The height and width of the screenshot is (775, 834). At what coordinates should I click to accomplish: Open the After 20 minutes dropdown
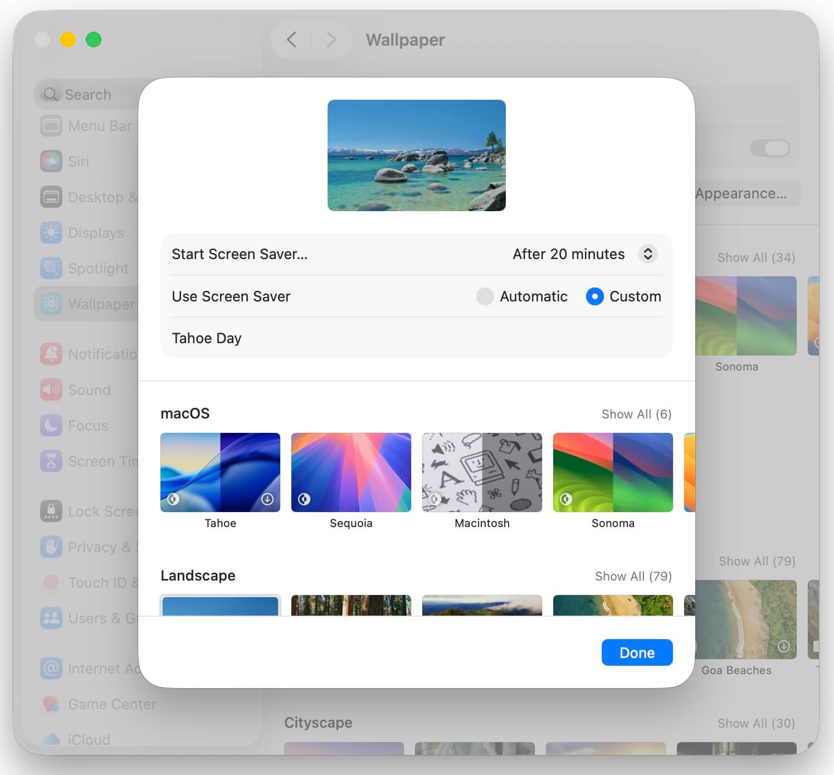[647, 254]
